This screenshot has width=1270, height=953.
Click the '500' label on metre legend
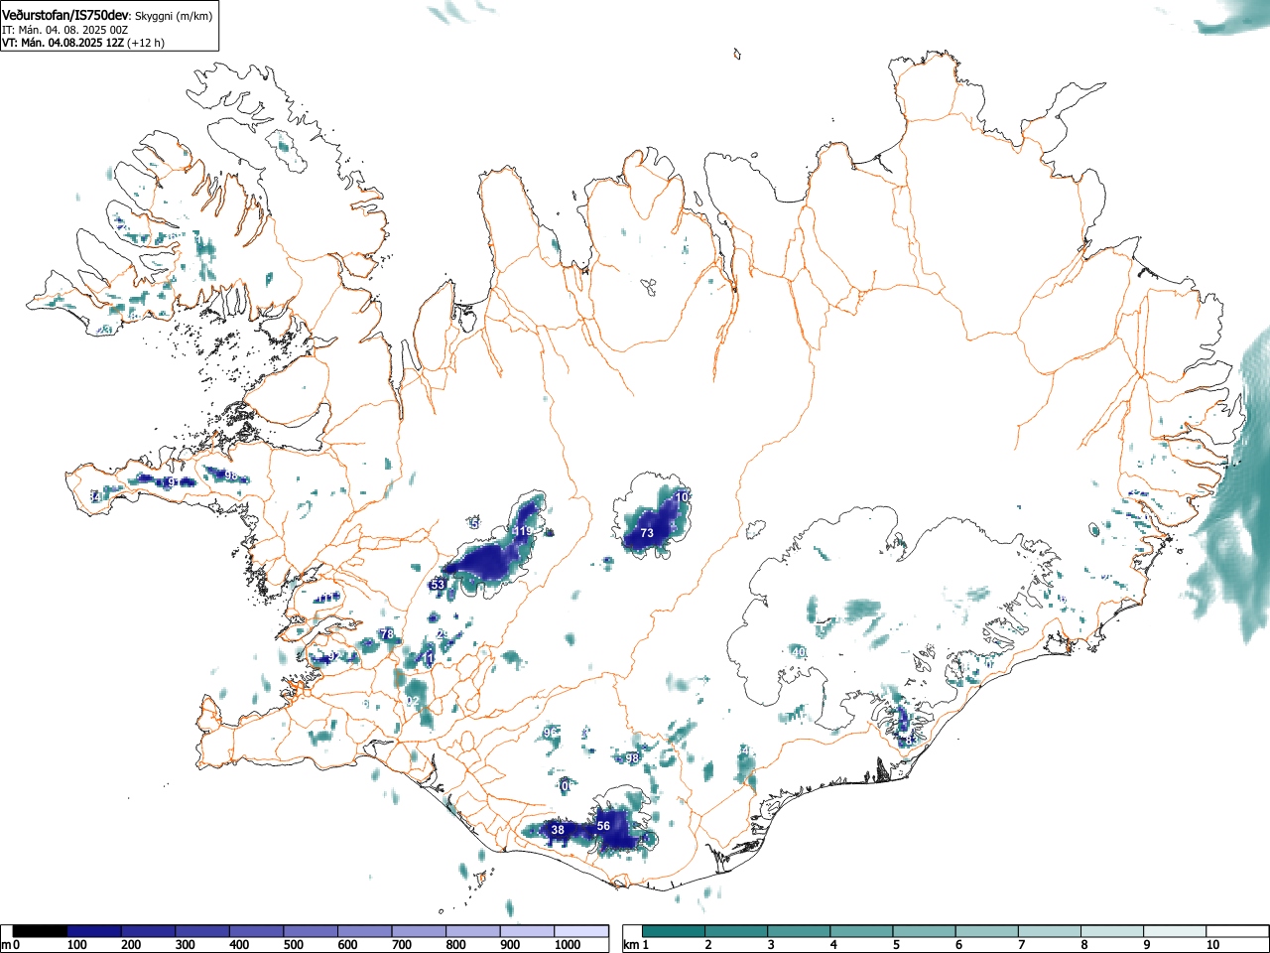click(293, 945)
